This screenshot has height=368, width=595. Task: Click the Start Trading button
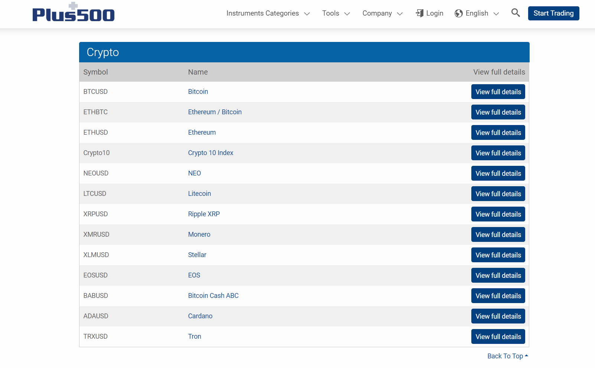[553, 13]
